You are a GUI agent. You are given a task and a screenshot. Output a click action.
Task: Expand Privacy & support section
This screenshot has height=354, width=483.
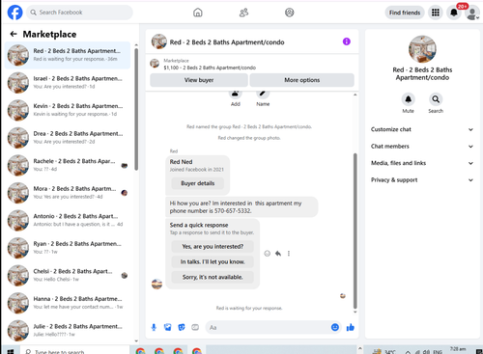pyautogui.click(x=422, y=179)
